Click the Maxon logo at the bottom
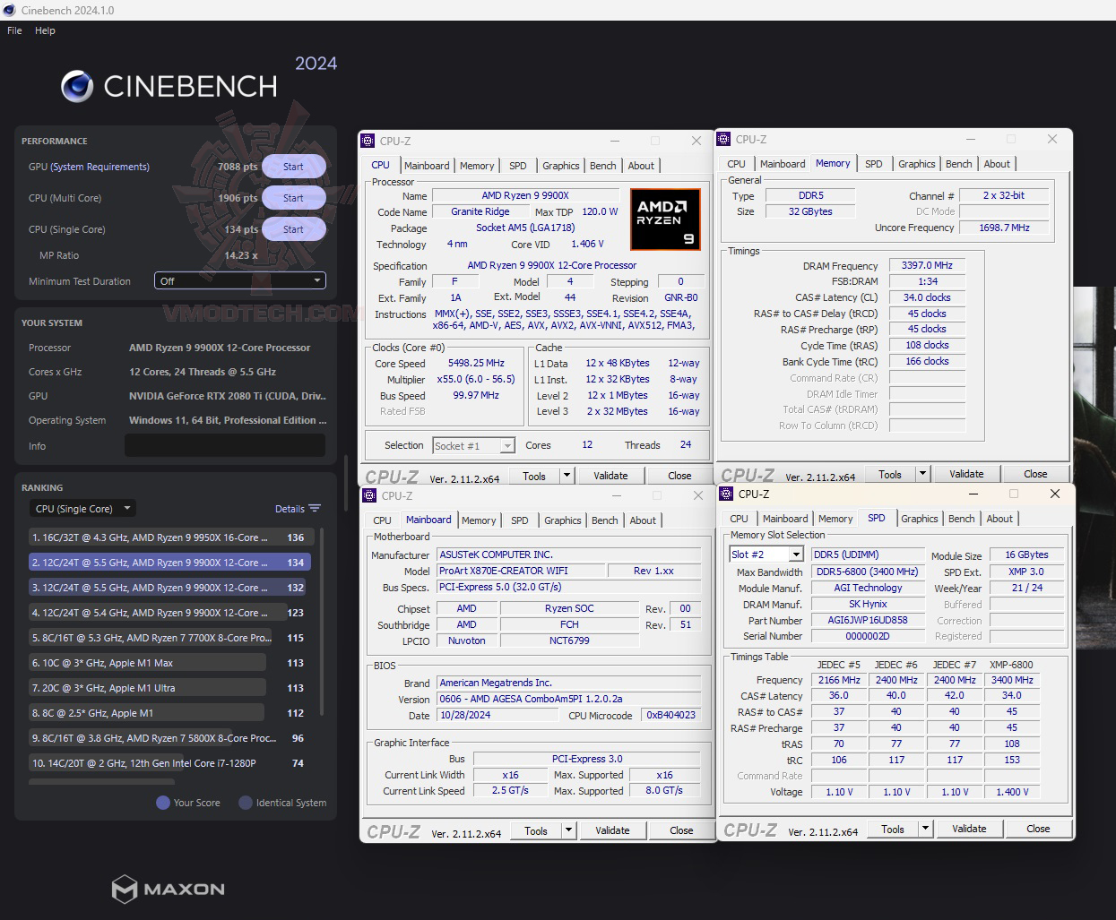 pyautogui.click(x=168, y=889)
